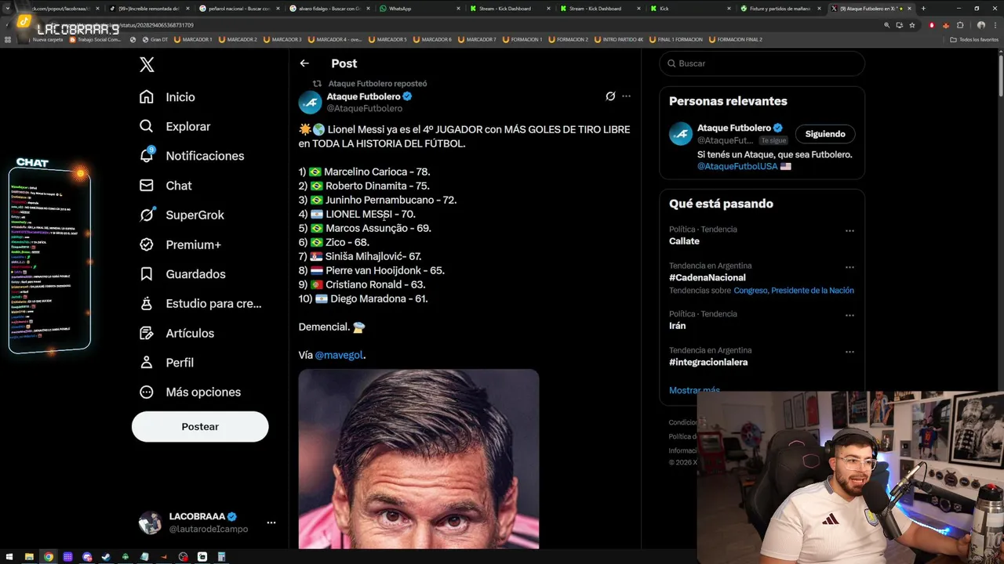Open MARCADOR 1 bookmark
1004x564 pixels.
[194, 39]
